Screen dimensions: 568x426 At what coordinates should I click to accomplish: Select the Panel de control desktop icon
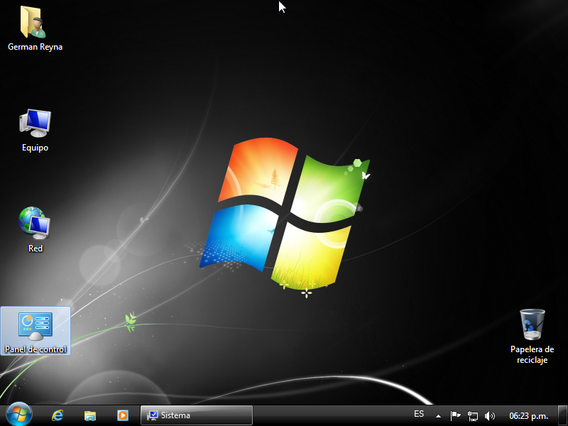[x=35, y=331]
